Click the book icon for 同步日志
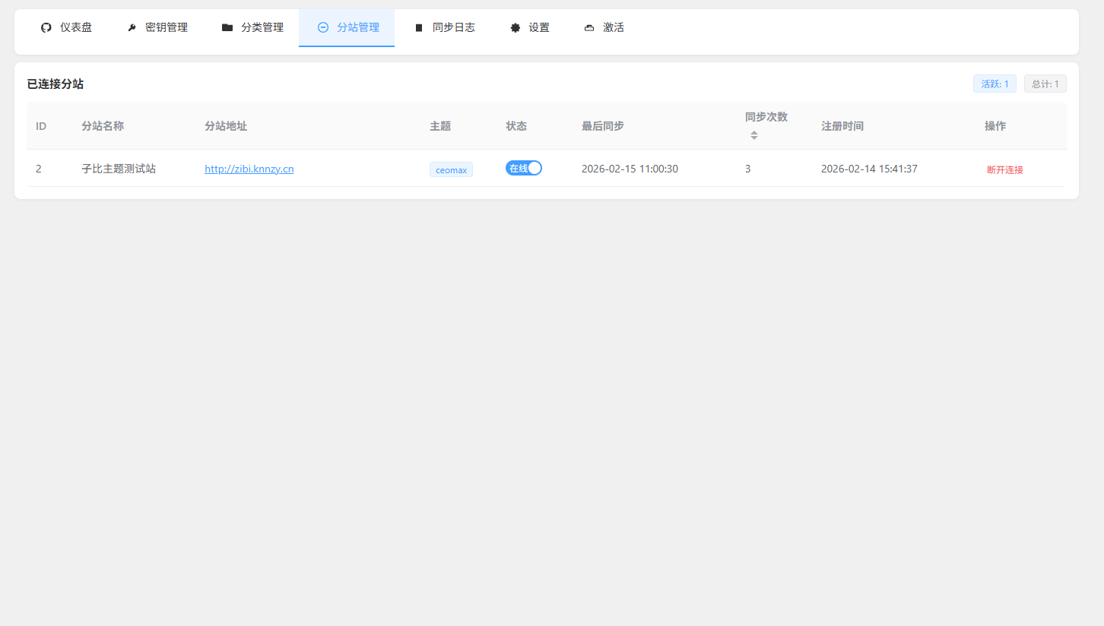This screenshot has width=1104, height=626. click(418, 27)
